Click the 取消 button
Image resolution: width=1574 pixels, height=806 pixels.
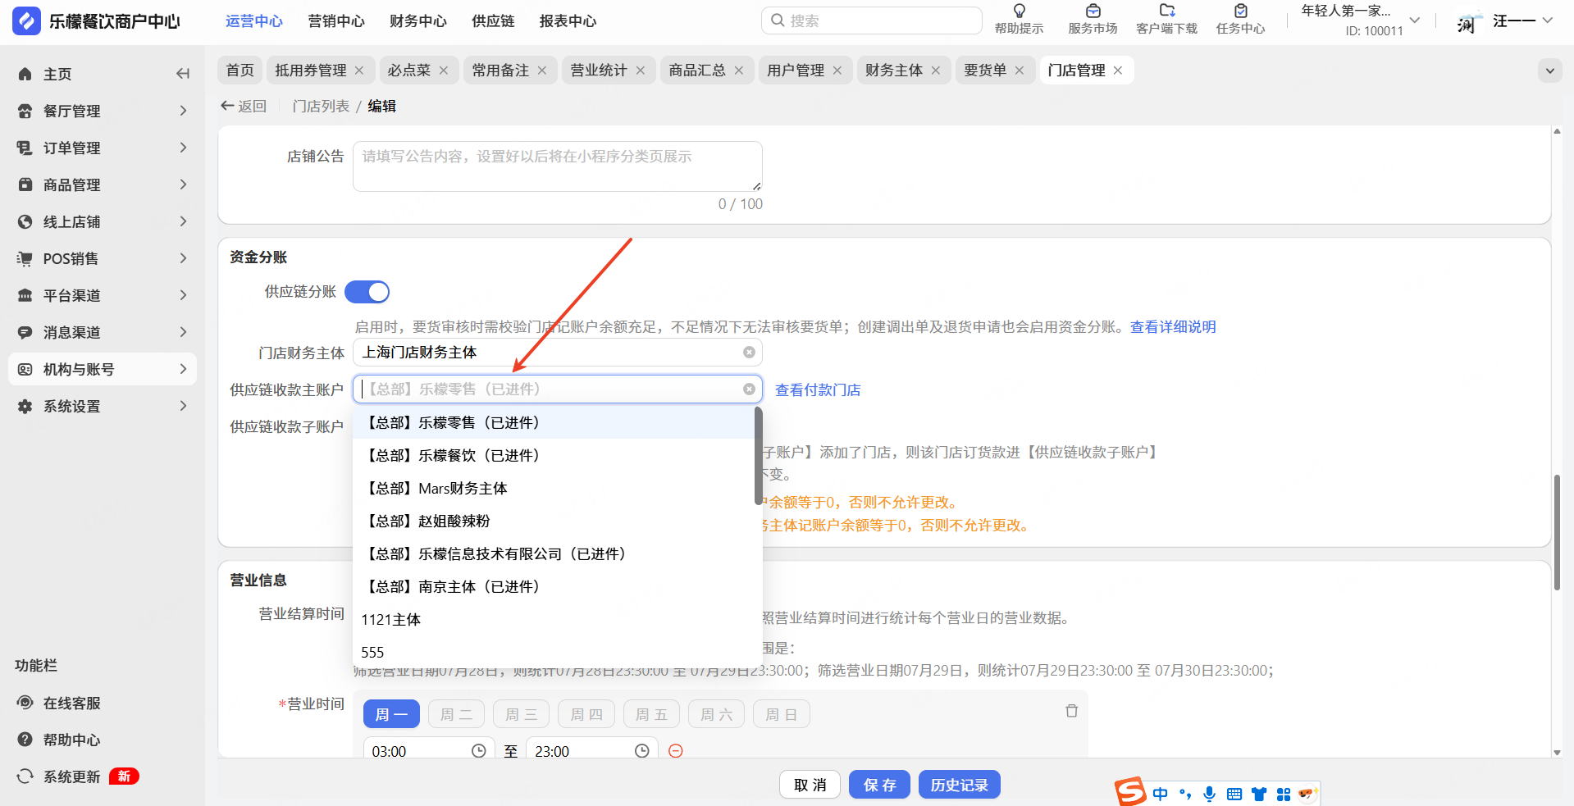point(810,785)
